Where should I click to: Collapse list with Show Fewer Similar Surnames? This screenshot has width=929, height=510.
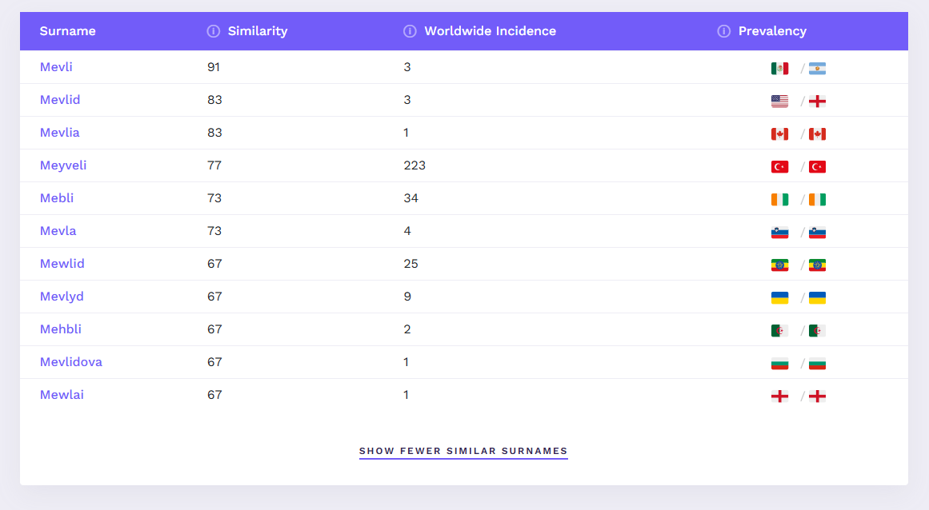point(463,451)
